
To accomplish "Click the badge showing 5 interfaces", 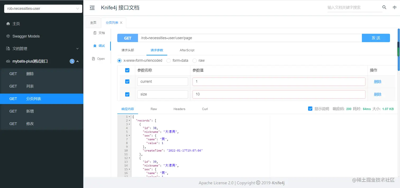I will click(x=72, y=61).
